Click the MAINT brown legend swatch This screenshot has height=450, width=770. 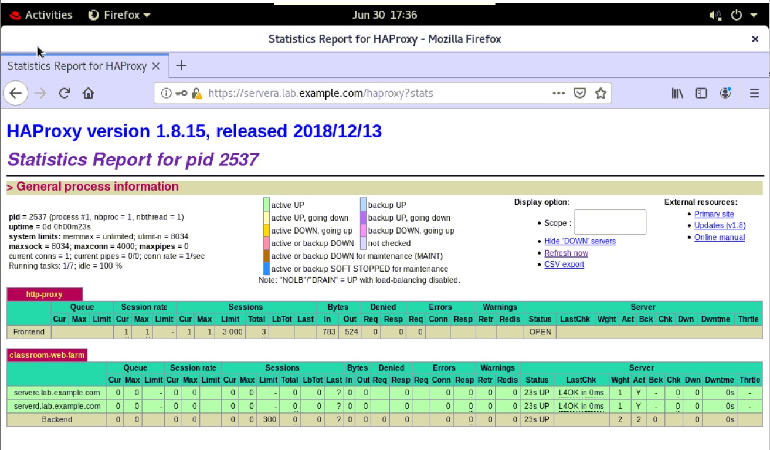click(266, 256)
